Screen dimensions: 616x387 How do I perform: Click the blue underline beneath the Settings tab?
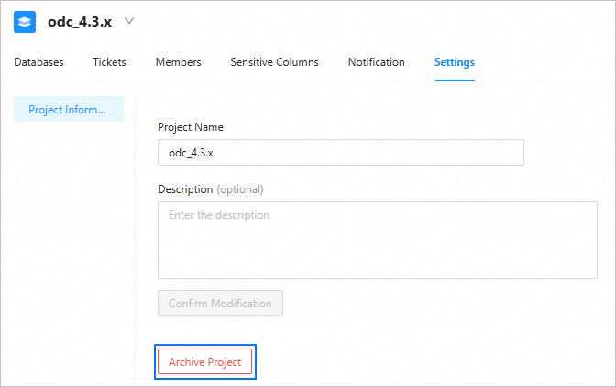pyautogui.click(x=455, y=80)
